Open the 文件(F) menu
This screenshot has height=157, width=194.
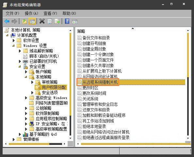click(x=12, y=13)
